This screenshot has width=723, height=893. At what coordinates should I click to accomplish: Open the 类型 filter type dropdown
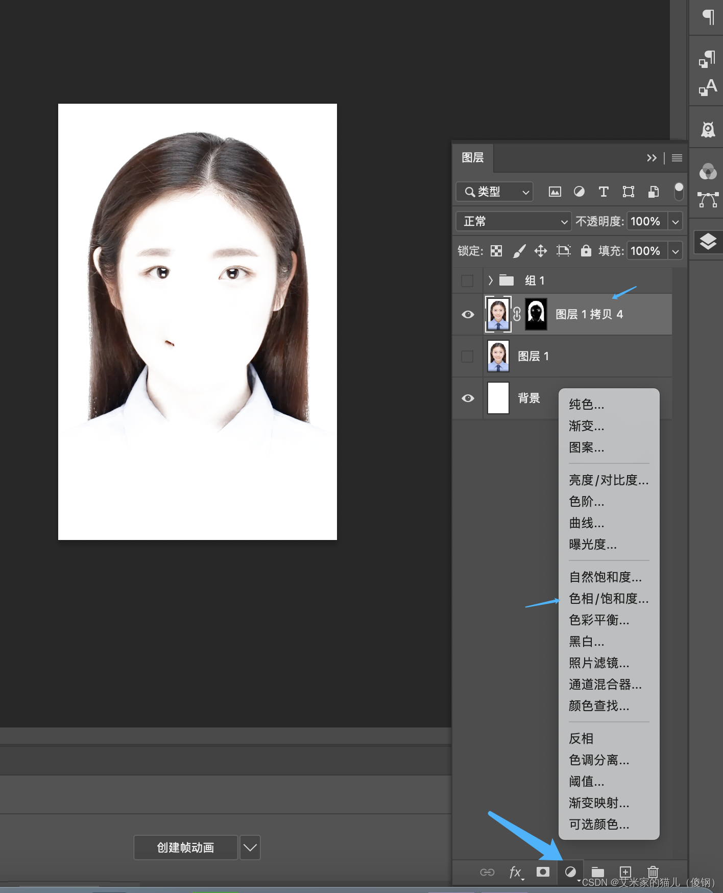[x=494, y=192]
